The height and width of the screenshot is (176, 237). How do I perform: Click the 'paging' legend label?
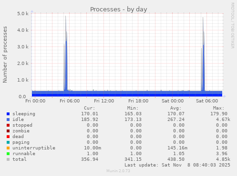pyautogui.click(x=21, y=142)
